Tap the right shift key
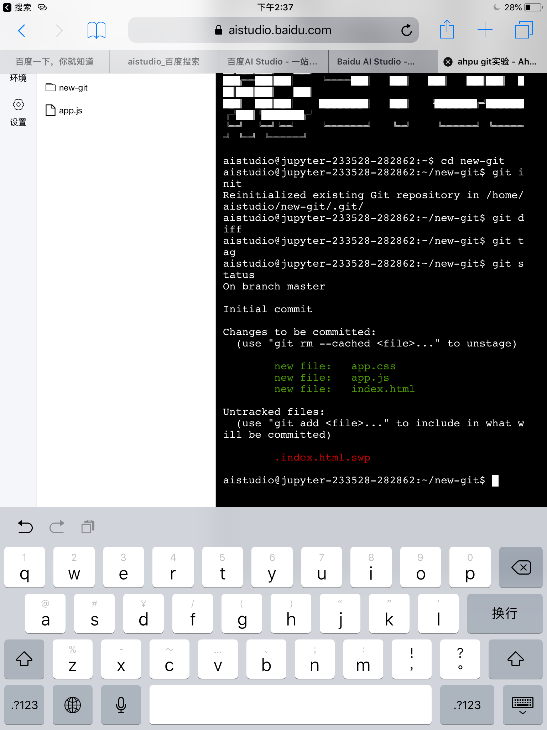Viewport: 547px width, 730px height. [x=515, y=659]
